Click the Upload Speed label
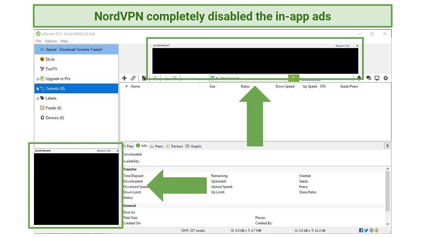Image resolution: width=421 pixels, height=237 pixels. pos(222,187)
